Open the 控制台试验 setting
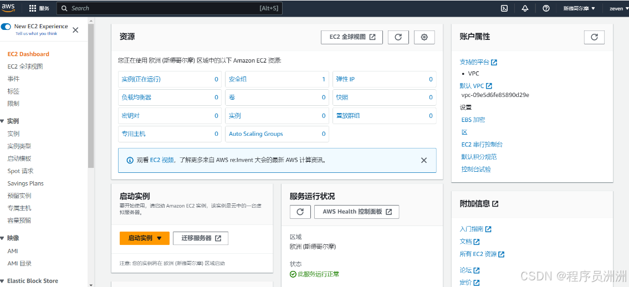This screenshot has height=287, width=629. (476, 169)
